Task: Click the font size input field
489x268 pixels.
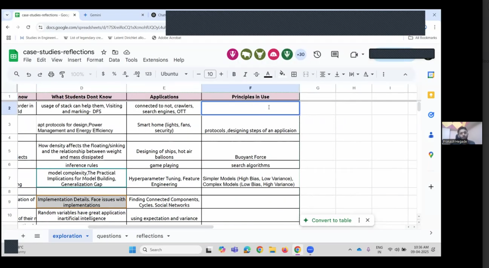Action: 210,74
